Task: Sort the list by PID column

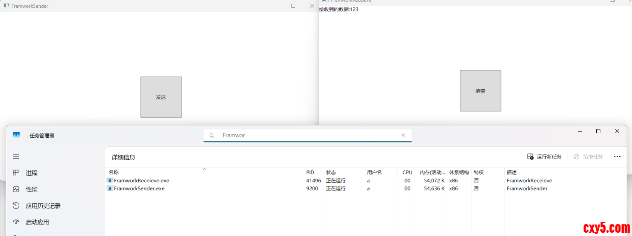Action: click(310, 172)
